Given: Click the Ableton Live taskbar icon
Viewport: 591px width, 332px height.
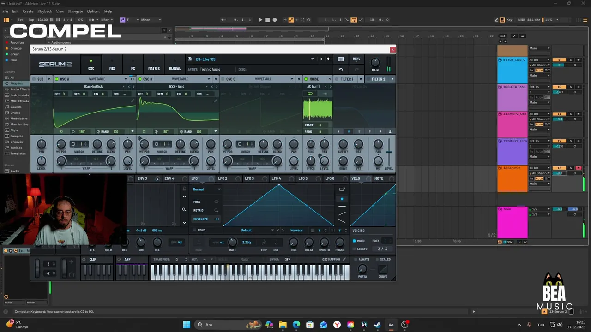Looking at the screenshot, I should 391,325.
